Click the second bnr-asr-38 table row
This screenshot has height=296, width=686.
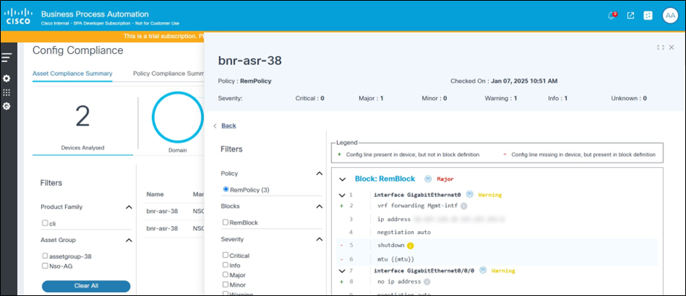coord(175,228)
